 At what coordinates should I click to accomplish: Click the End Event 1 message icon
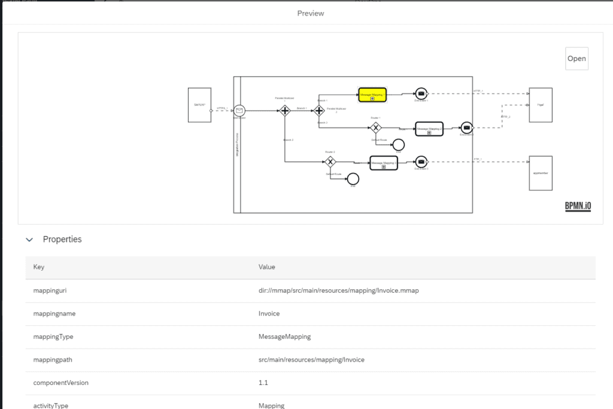[421, 94]
